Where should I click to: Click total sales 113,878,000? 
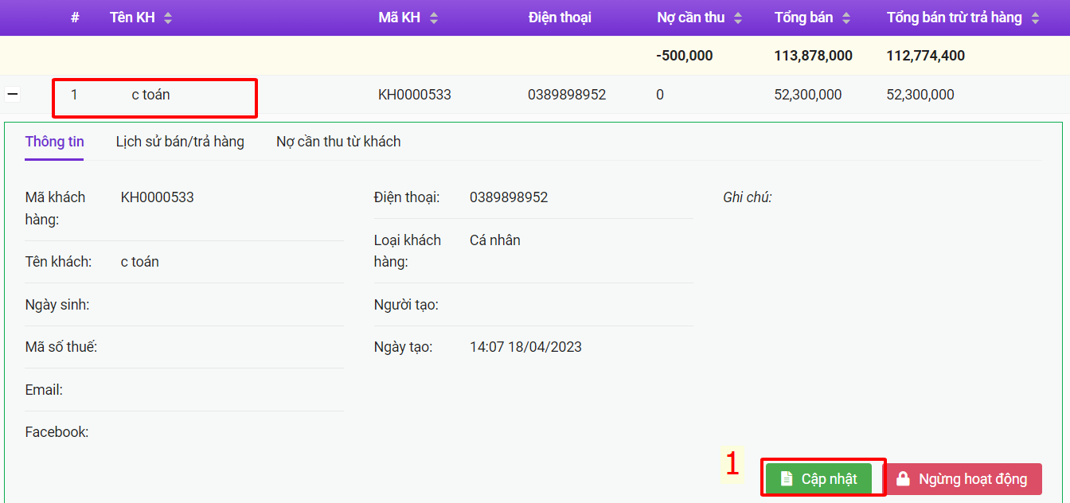[813, 56]
